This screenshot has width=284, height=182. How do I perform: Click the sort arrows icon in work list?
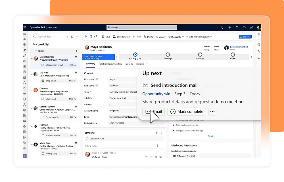click(x=72, y=37)
